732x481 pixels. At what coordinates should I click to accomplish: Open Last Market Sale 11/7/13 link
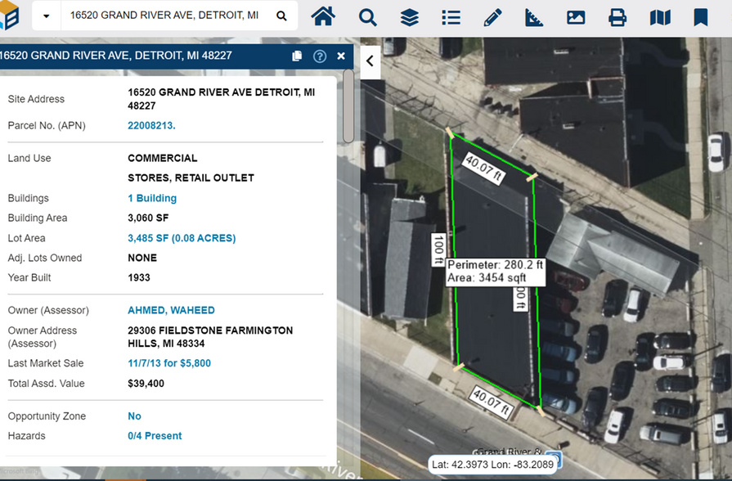[x=169, y=363]
